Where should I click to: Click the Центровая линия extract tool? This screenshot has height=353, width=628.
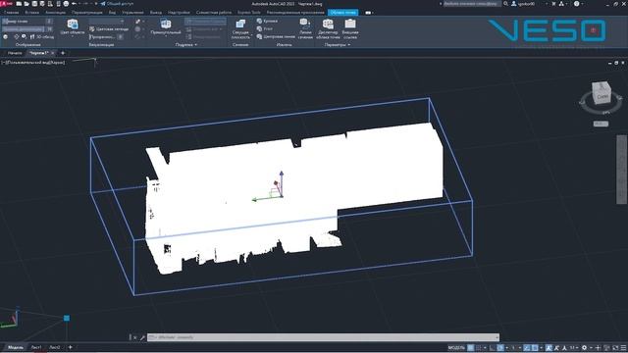click(x=276, y=36)
